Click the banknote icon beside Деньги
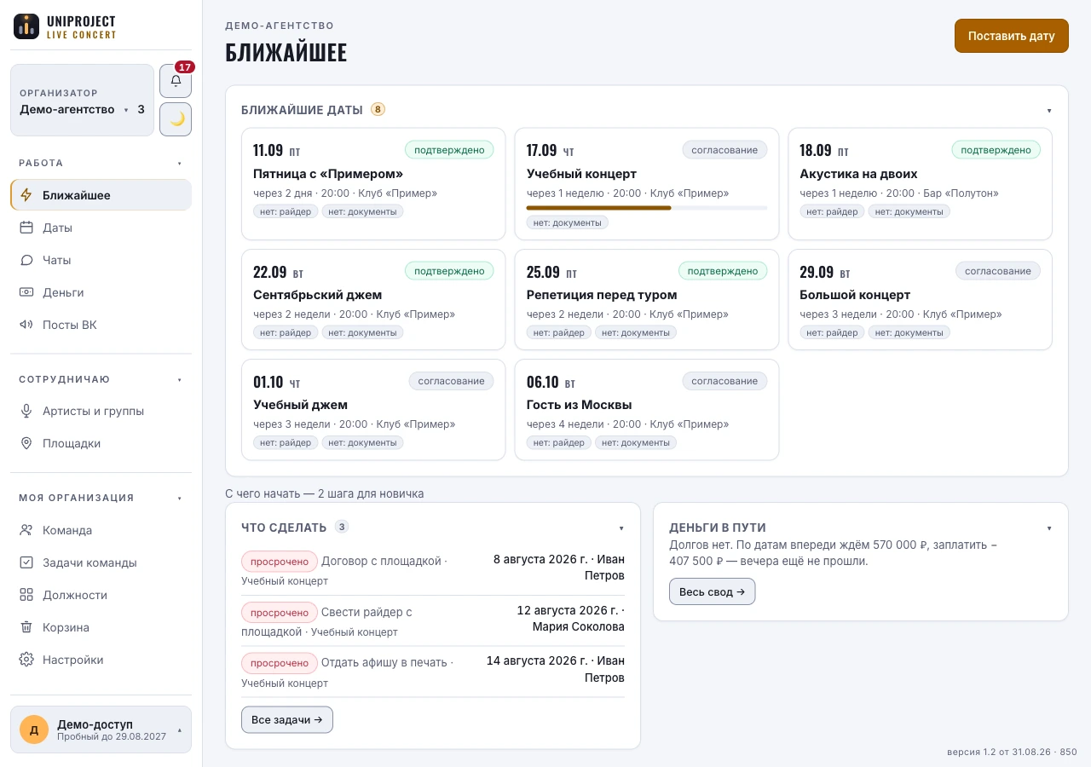This screenshot has height=767, width=1091. [x=26, y=292]
